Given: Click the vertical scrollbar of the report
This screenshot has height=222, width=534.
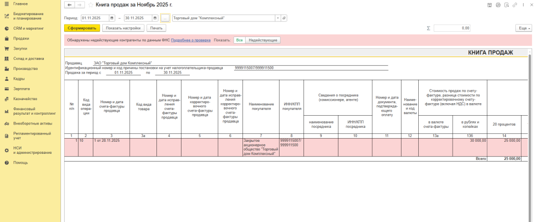Looking at the screenshot, I should [x=530, y=130].
